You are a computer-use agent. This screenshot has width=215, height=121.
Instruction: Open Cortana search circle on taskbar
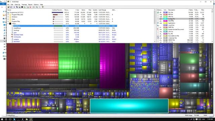[x=6, y=119]
